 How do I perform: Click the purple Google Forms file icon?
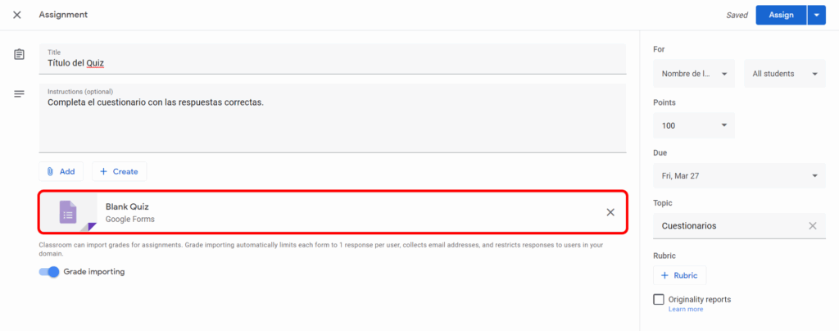(x=68, y=212)
